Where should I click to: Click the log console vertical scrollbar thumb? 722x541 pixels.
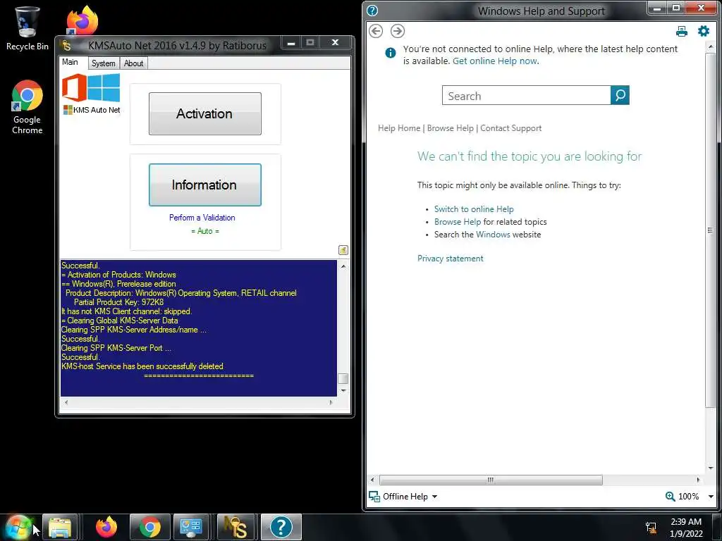pyautogui.click(x=343, y=378)
